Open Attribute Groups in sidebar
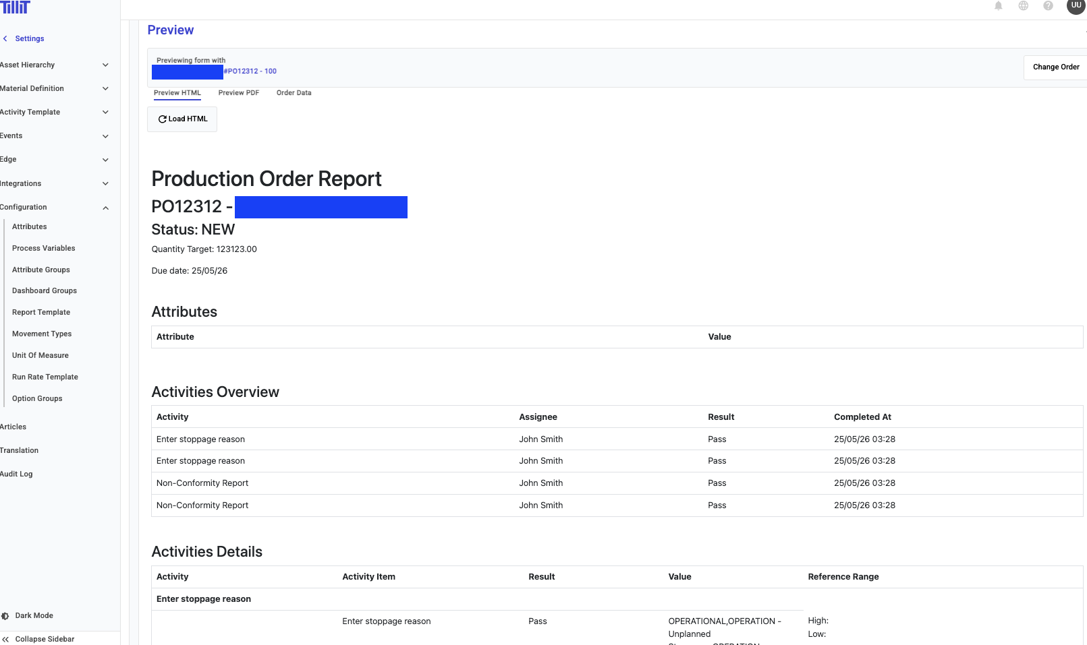The image size is (1087, 645). 41,270
